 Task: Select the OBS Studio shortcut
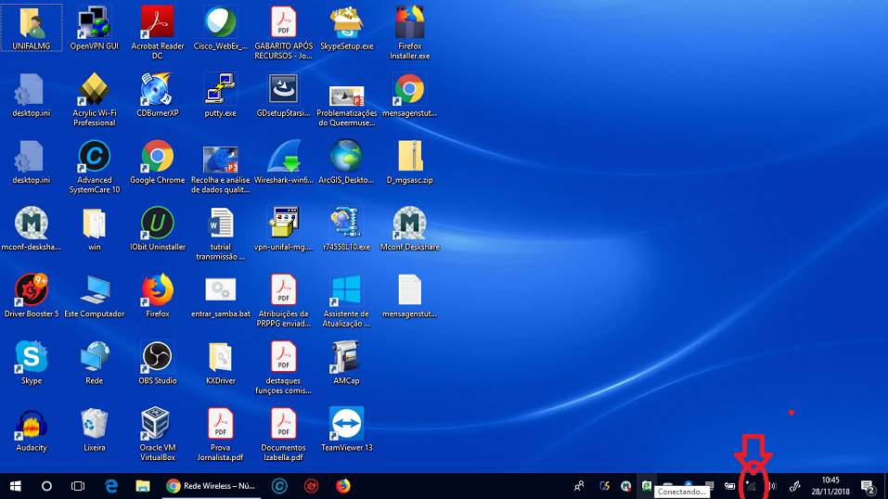tap(158, 362)
